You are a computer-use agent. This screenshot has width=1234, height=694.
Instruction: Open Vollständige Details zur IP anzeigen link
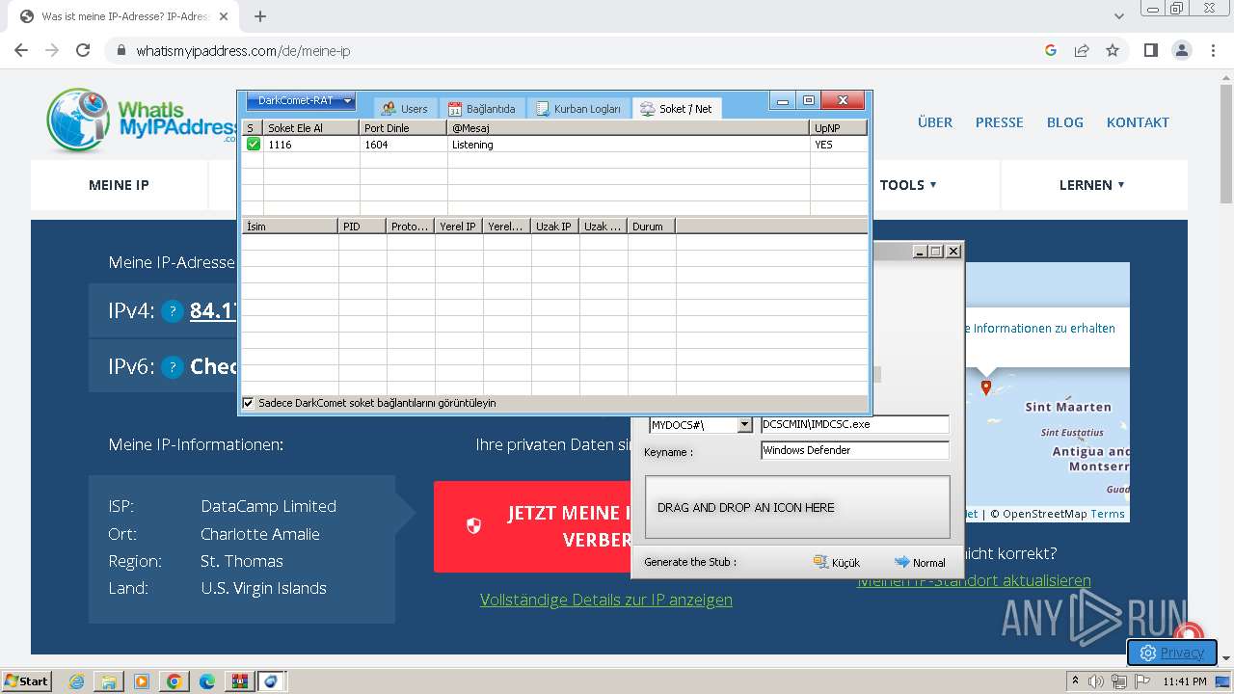click(x=606, y=600)
